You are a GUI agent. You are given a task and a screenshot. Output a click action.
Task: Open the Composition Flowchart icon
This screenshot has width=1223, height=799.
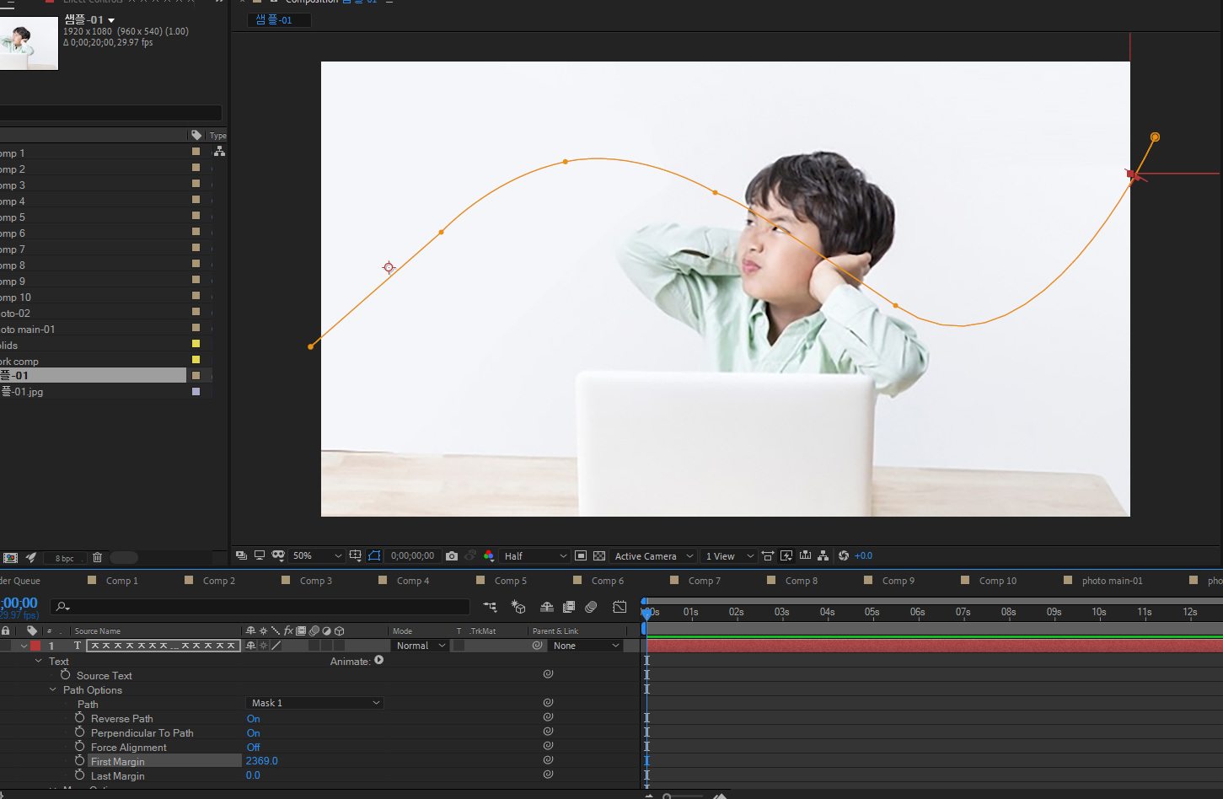(823, 556)
